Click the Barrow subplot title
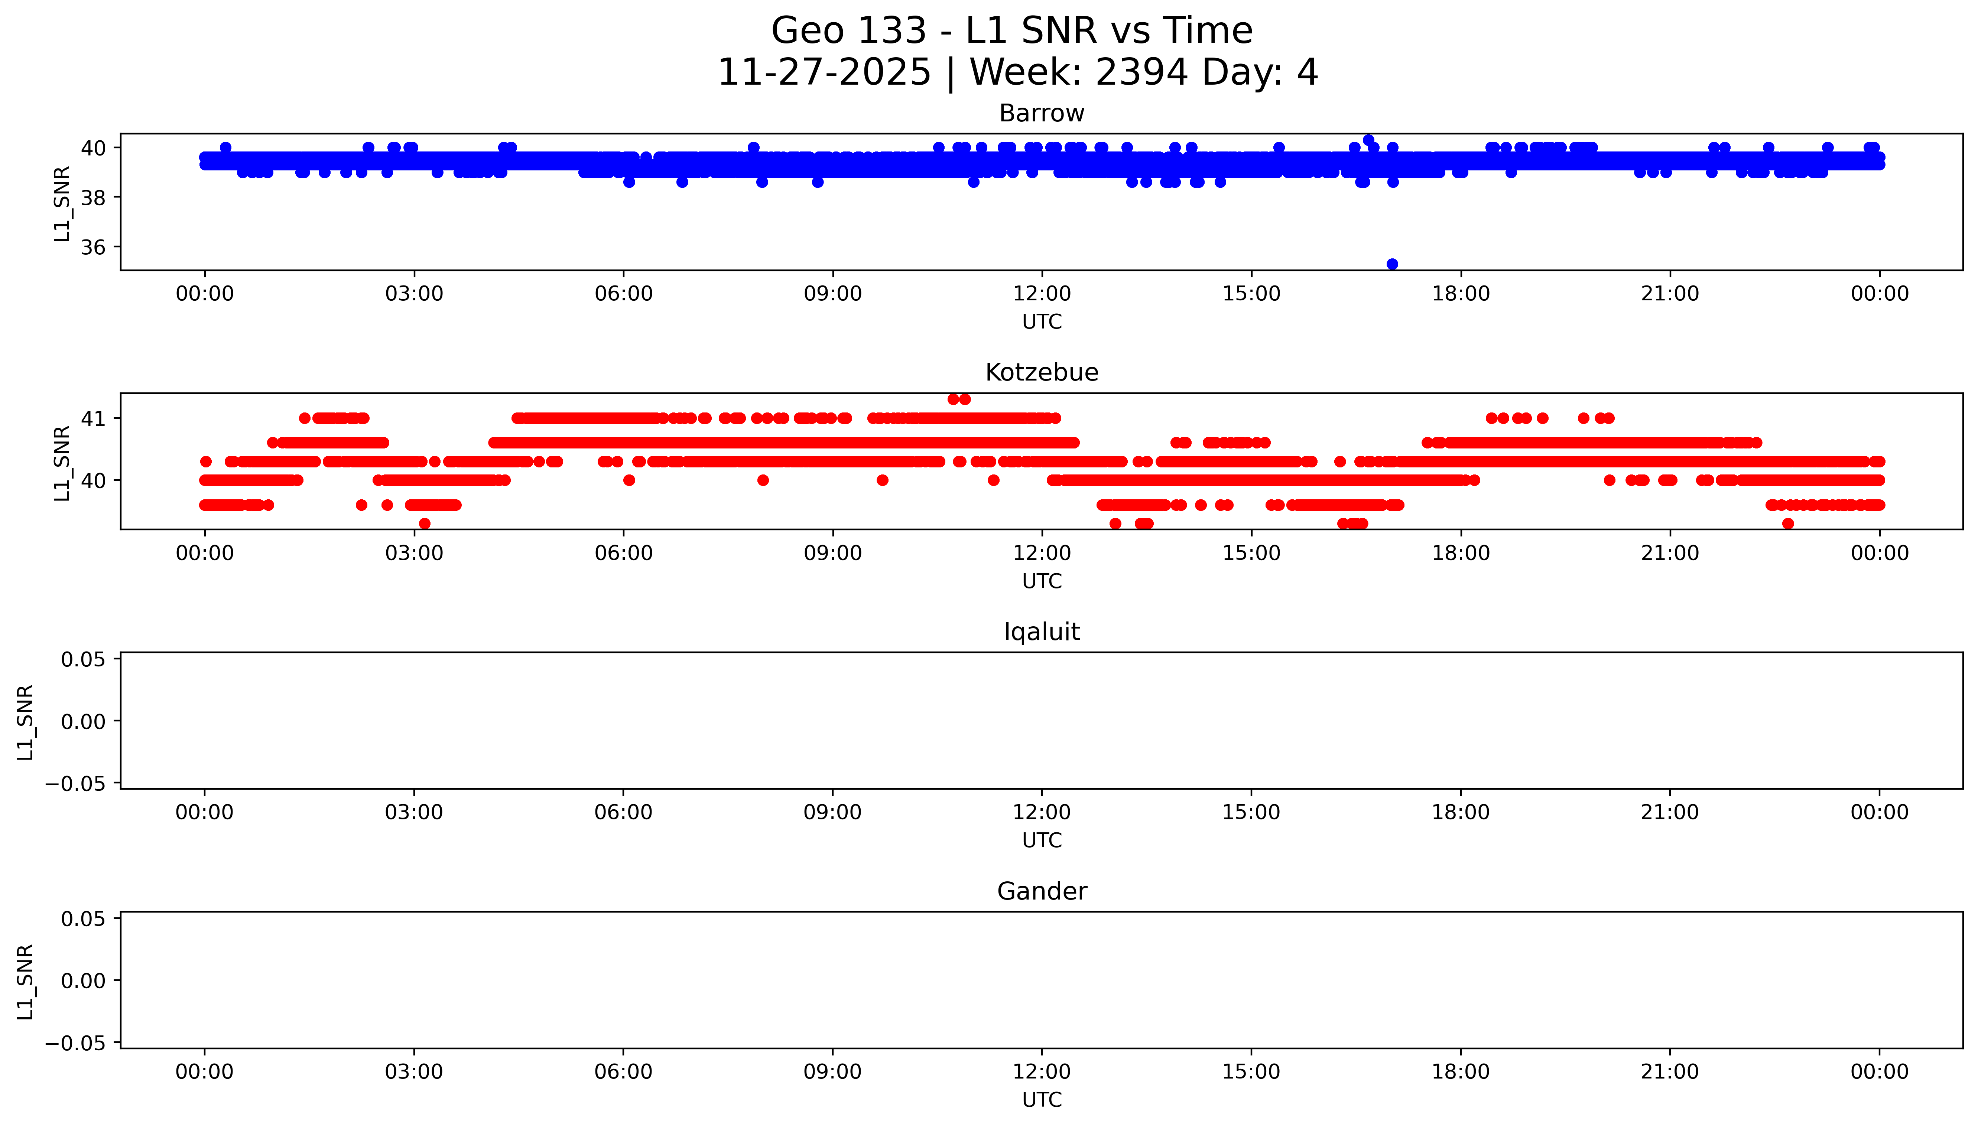This screenshot has height=1126, width=1978. [x=1041, y=114]
